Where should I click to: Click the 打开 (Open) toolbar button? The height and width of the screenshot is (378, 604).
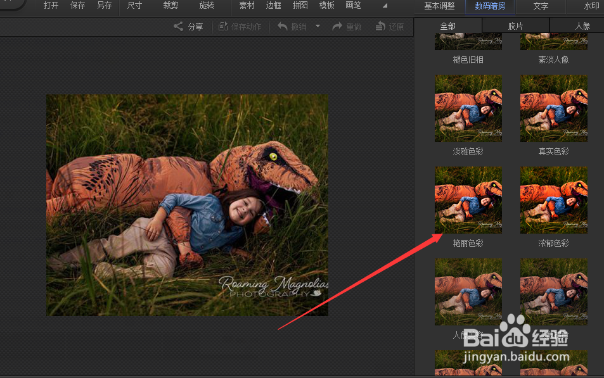(51, 6)
